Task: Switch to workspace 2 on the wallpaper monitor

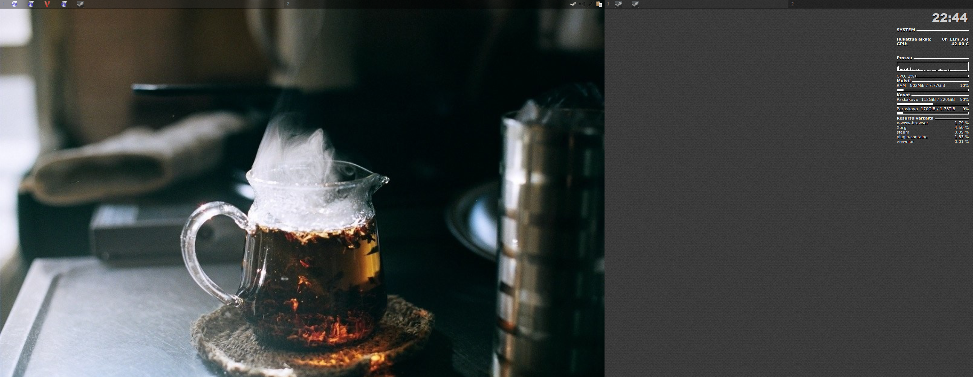Action: coord(288,4)
